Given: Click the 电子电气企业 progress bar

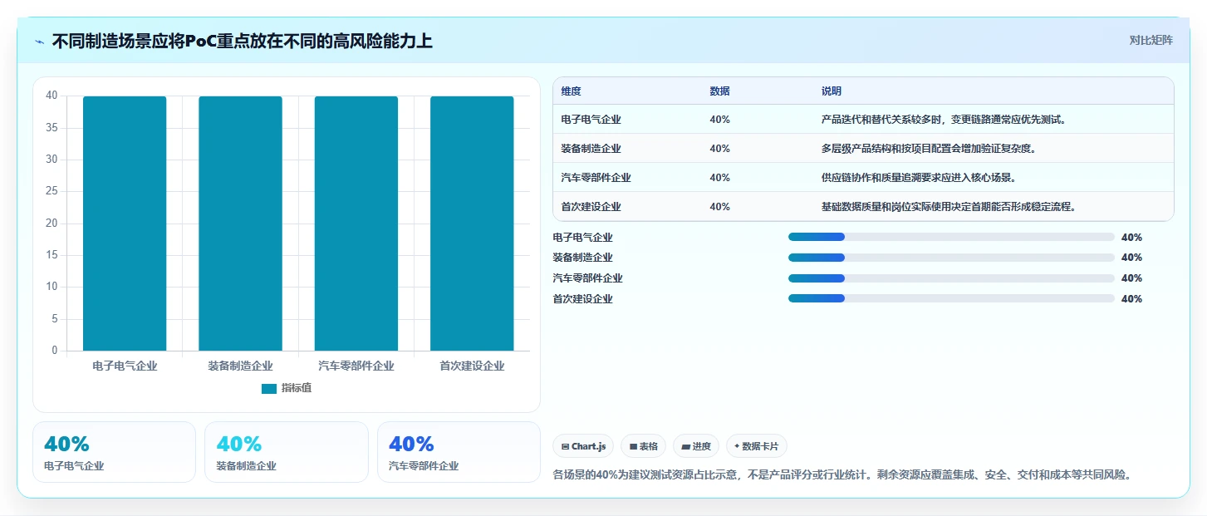Looking at the screenshot, I should 951,237.
